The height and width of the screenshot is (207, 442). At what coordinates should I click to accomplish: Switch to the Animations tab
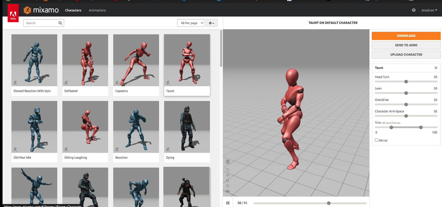[97, 10]
